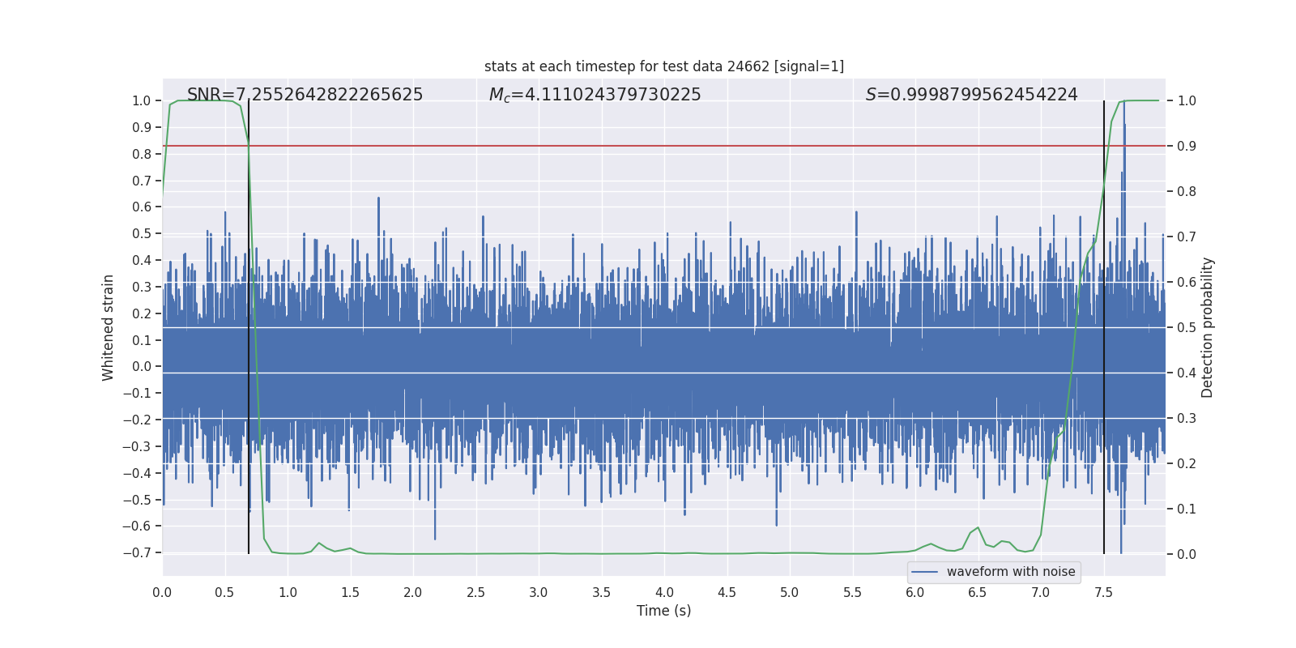Click the x-axis tick label 7.5
Viewport: 1296px width, 648px height.
point(1103,593)
